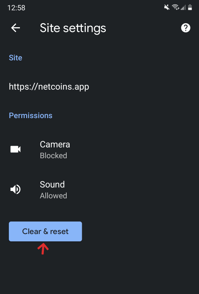Tap the camera icon
The image size is (199, 294).
(x=15, y=149)
